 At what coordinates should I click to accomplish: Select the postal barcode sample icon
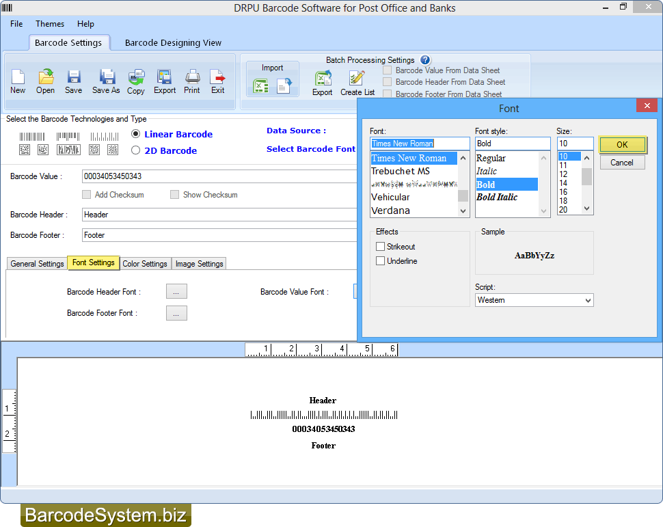(105, 137)
